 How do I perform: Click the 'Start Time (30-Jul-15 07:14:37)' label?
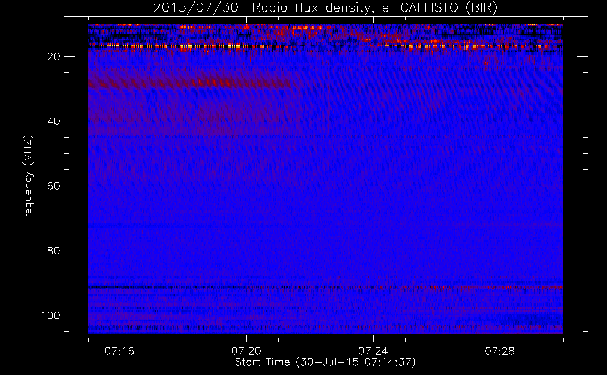click(x=325, y=362)
